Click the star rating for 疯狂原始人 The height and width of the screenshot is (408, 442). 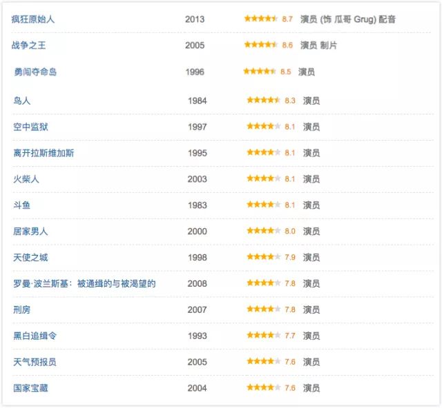261,19
